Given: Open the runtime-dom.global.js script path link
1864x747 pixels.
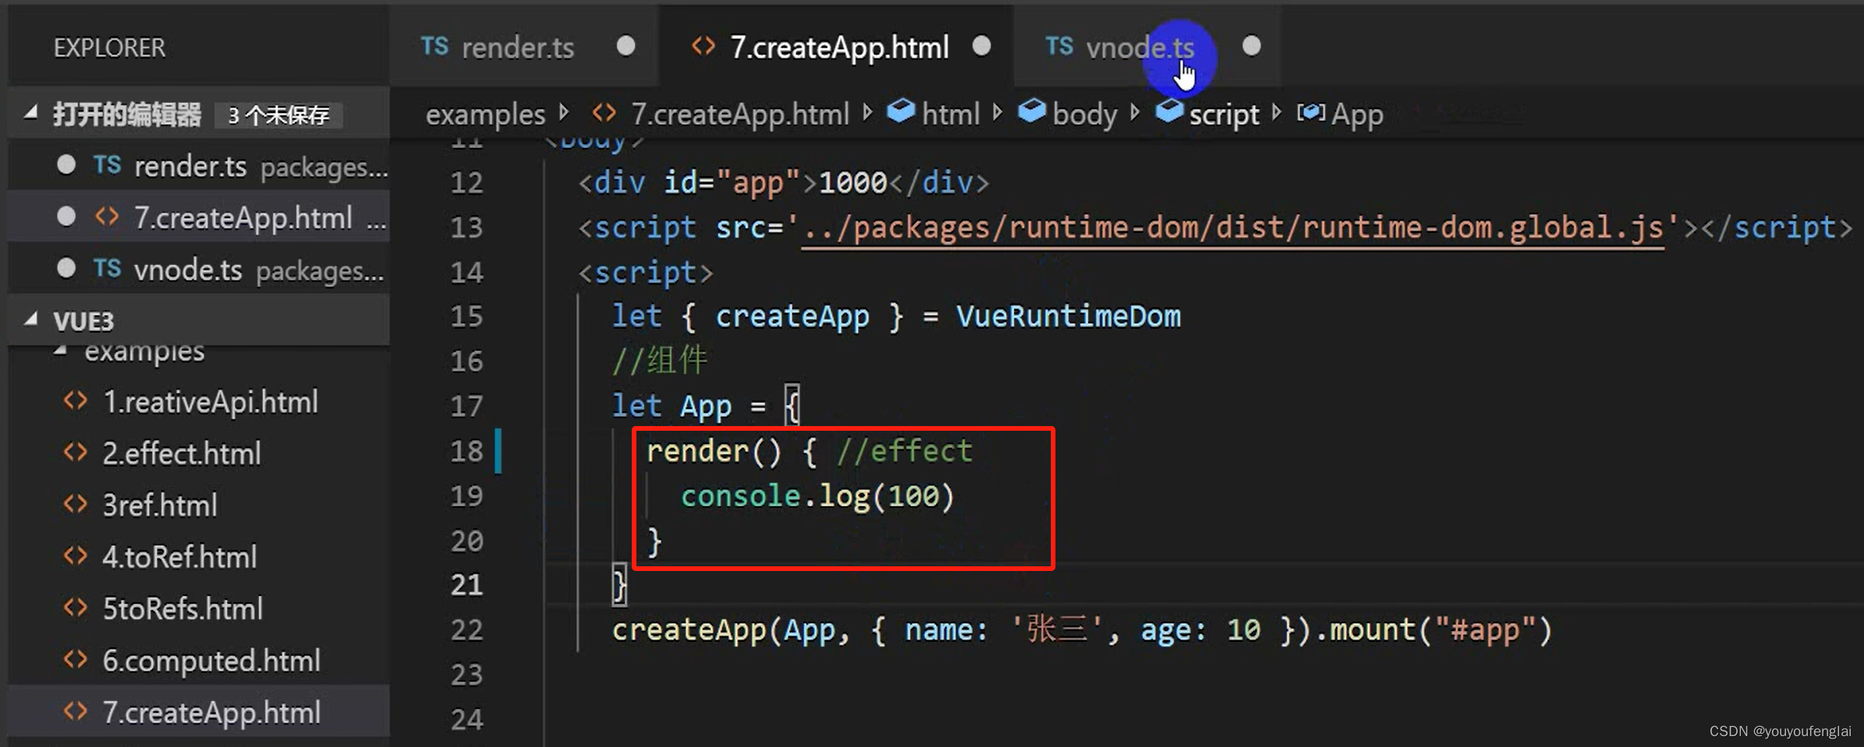Looking at the screenshot, I should point(1232,228).
